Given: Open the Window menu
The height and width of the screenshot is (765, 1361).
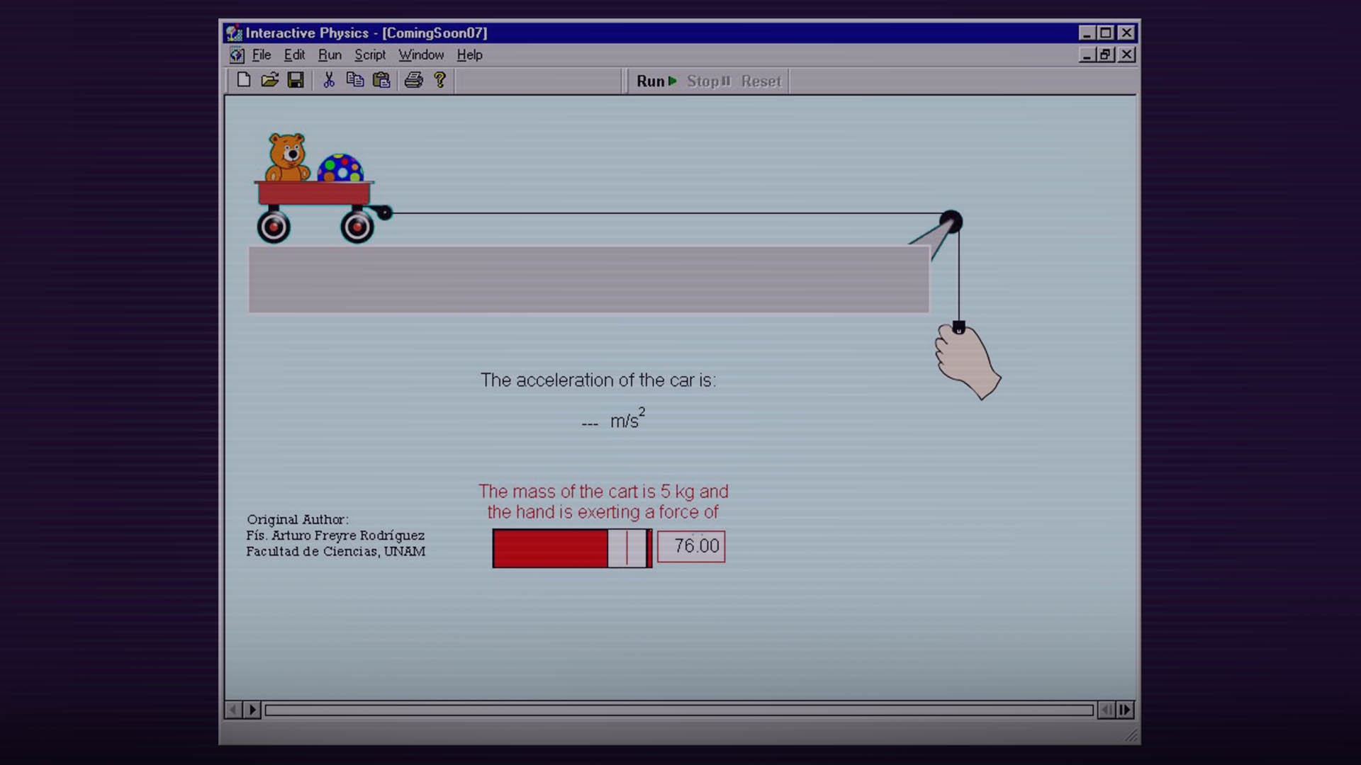Looking at the screenshot, I should coord(421,55).
